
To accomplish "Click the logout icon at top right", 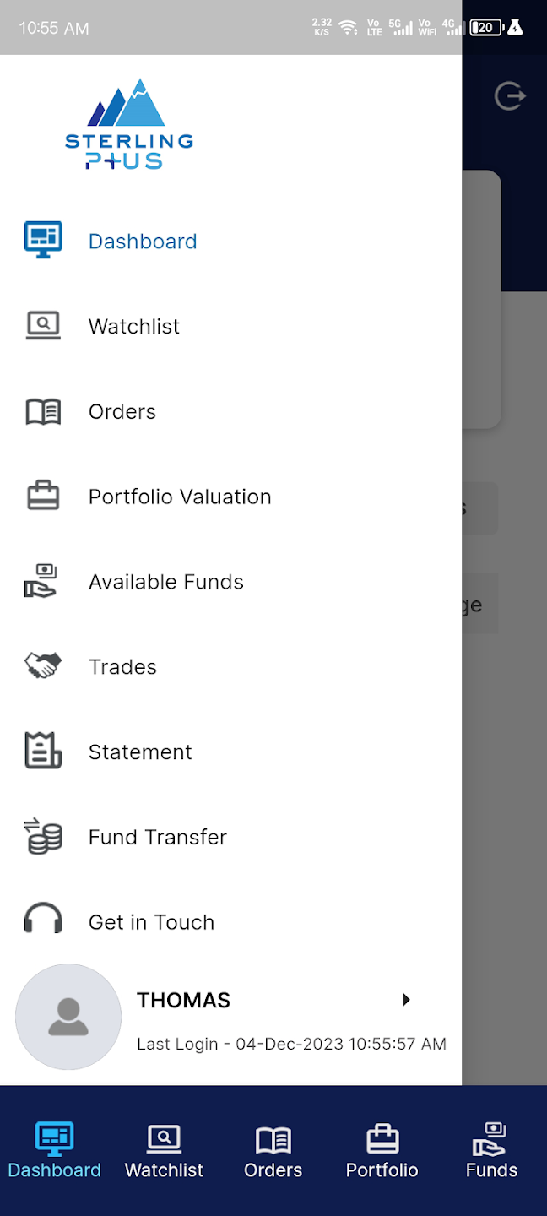I will pos(510,95).
